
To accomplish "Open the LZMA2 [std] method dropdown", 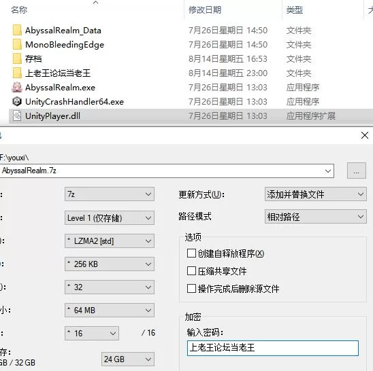I will point(110,241).
